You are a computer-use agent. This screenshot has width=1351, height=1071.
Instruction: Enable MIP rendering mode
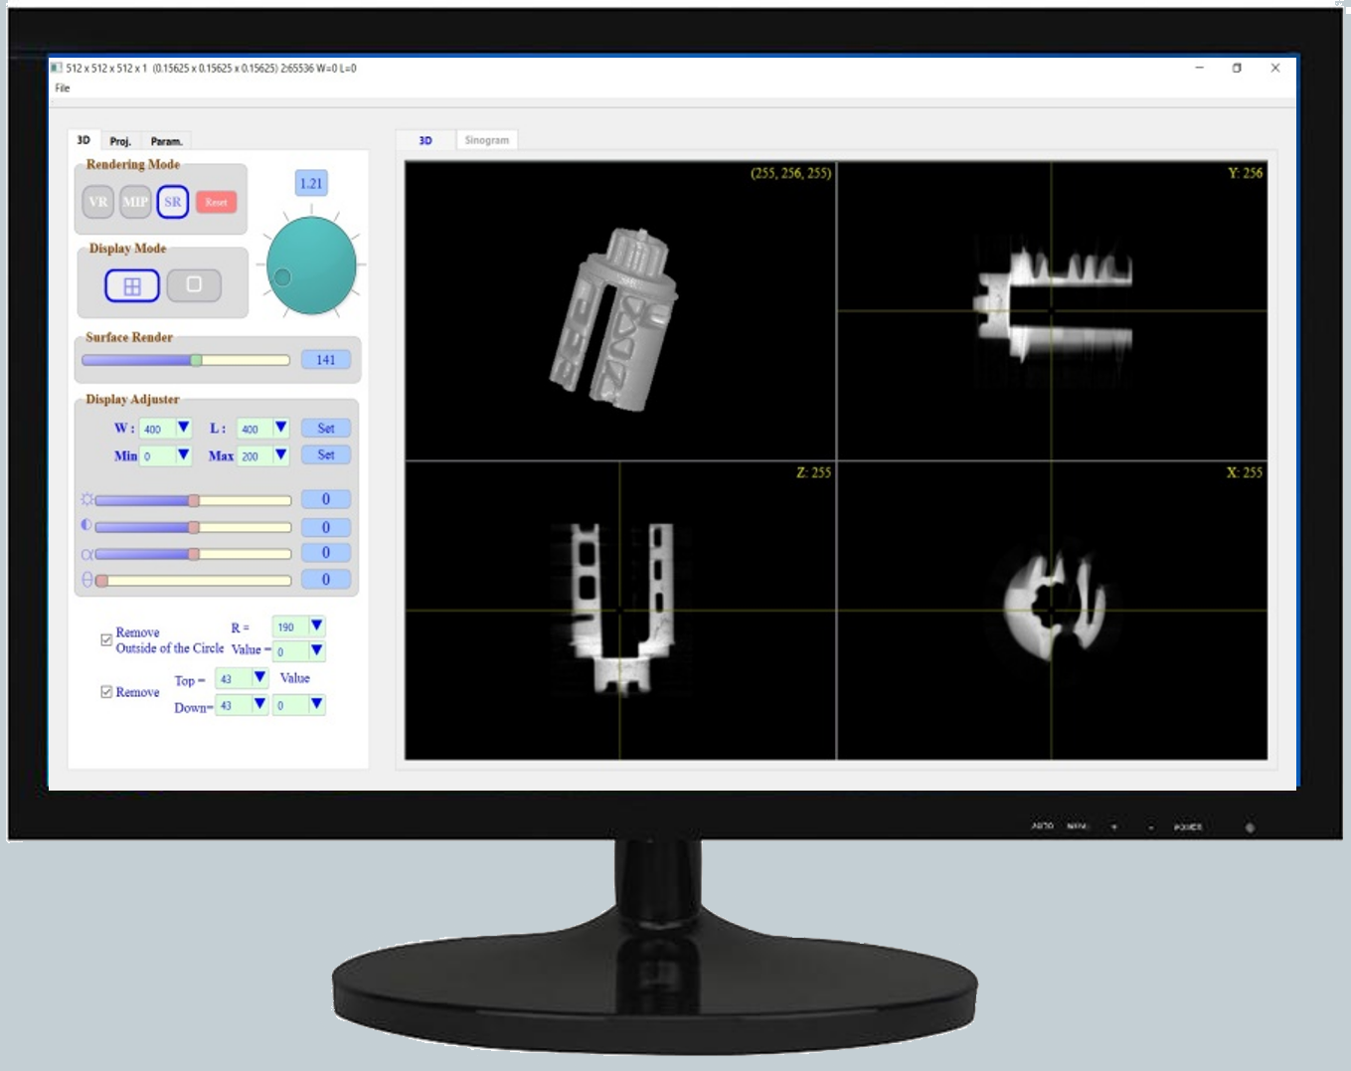(x=135, y=202)
